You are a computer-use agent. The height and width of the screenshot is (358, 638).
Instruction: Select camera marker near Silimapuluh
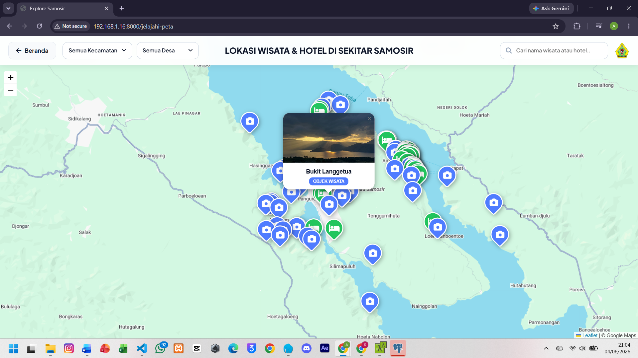373,254
